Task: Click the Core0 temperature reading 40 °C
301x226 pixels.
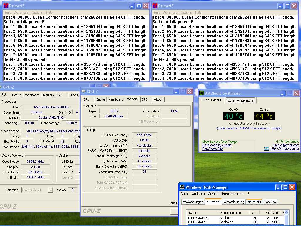Action: click(234, 116)
